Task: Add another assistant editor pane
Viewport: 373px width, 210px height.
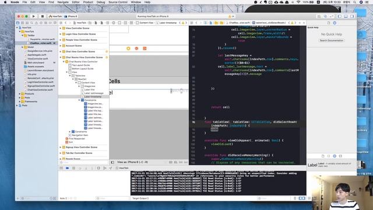Action: click(300, 23)
